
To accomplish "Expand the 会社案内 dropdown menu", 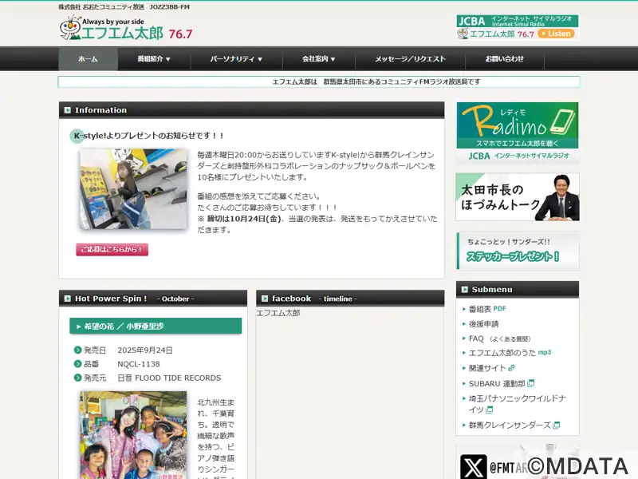I will pyautogui.click(x=318, y=59).
